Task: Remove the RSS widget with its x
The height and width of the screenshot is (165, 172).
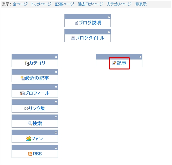Action: 56,148
